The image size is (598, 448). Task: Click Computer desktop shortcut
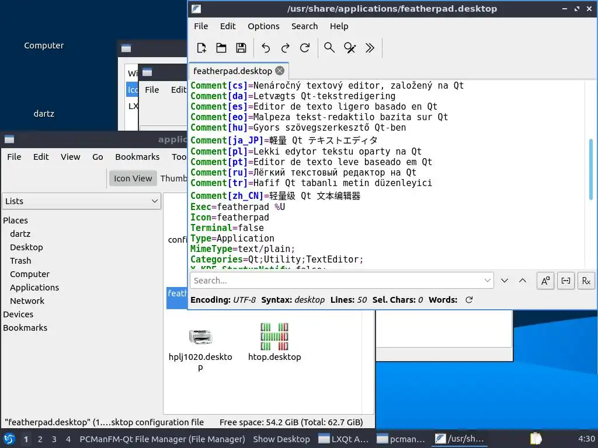[x=44, y=45]
